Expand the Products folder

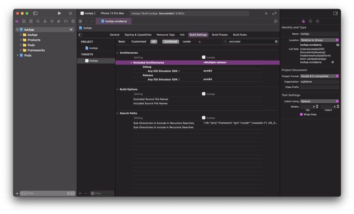click(21, 40)
